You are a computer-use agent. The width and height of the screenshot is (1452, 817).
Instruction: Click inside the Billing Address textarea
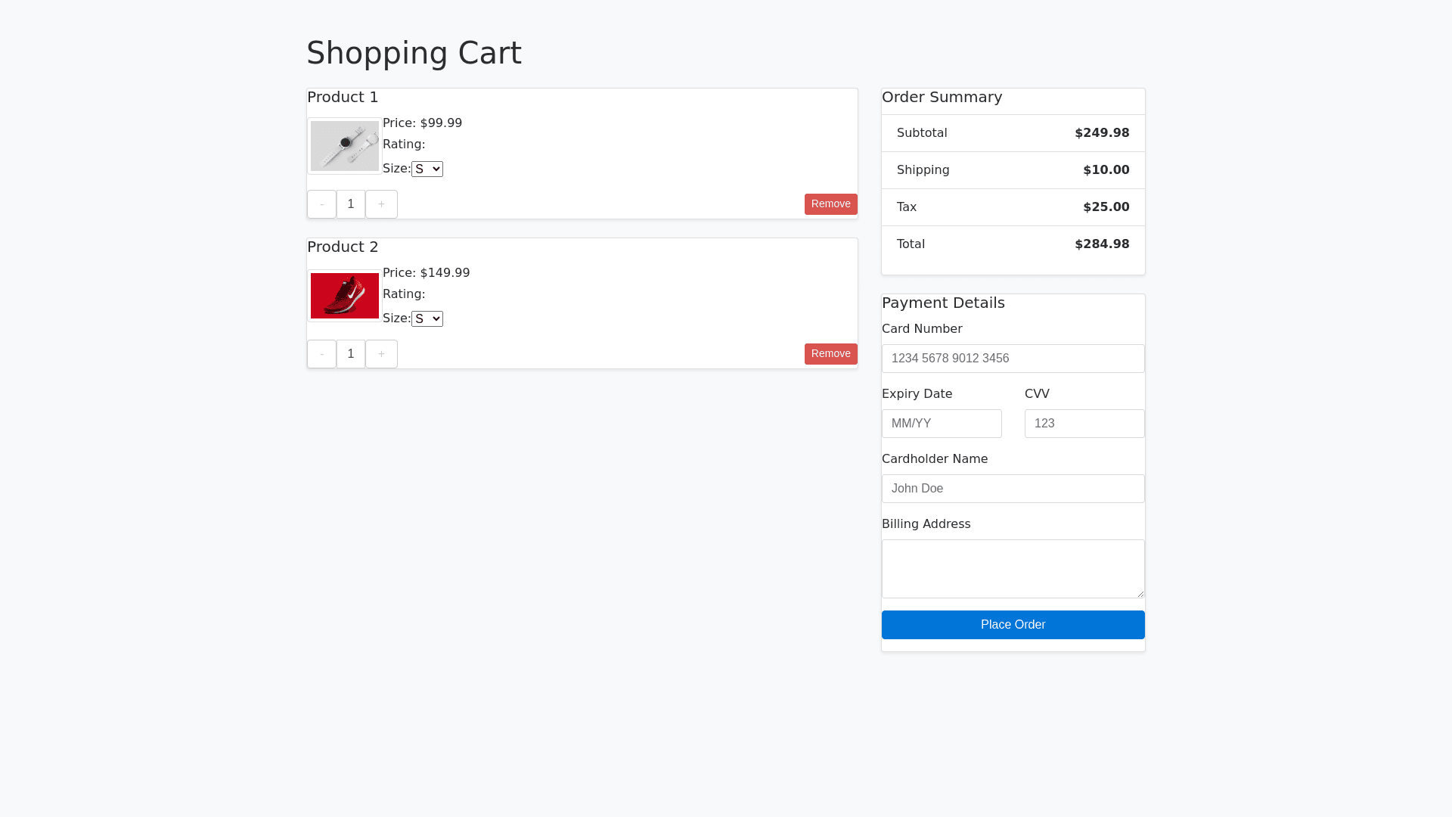click(1013, 569)
